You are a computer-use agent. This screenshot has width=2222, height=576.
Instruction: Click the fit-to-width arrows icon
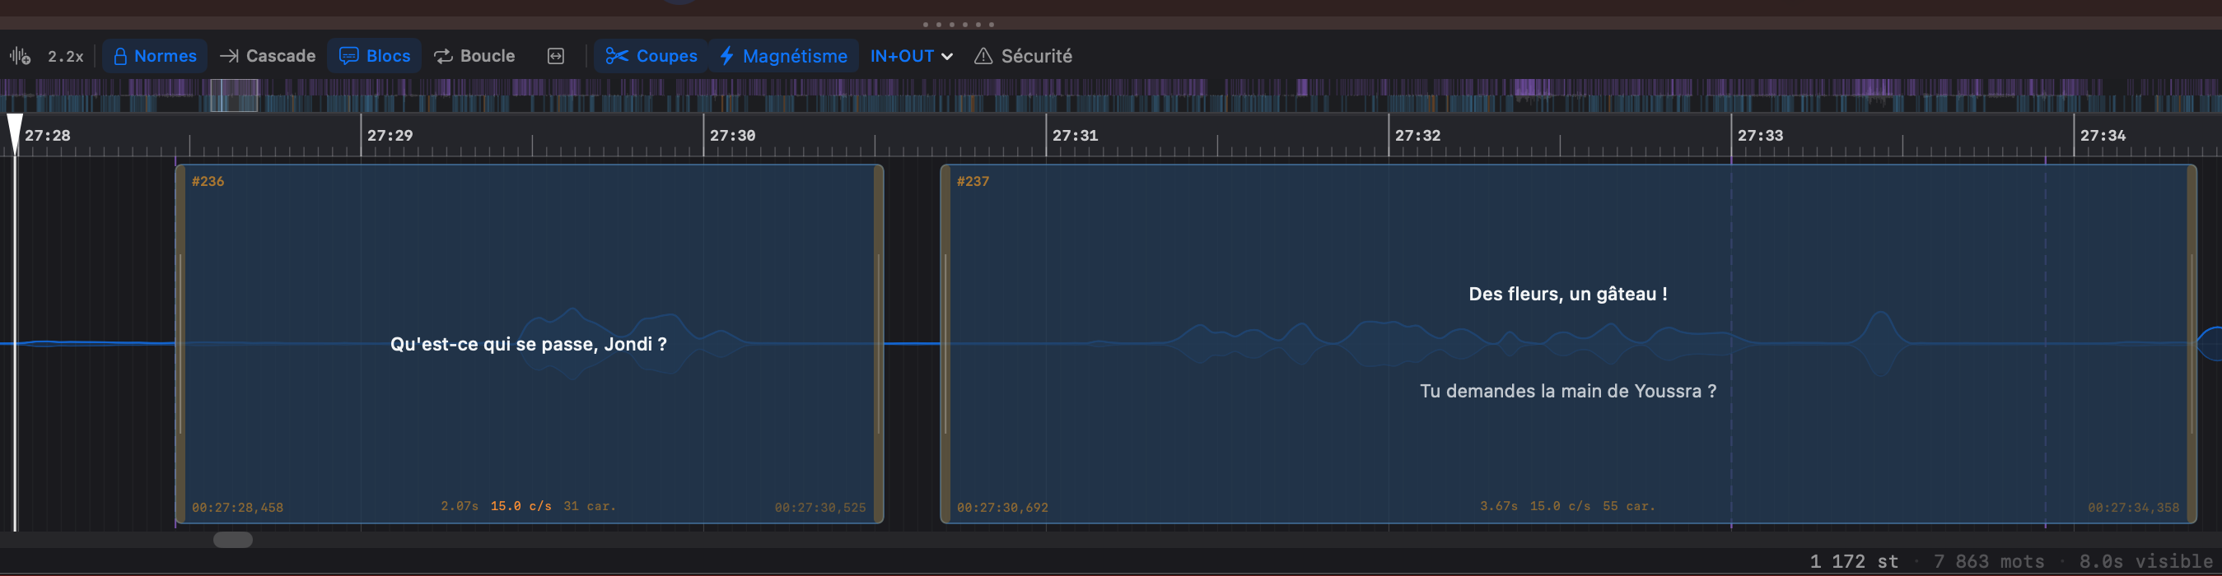(x=555, y=56)
